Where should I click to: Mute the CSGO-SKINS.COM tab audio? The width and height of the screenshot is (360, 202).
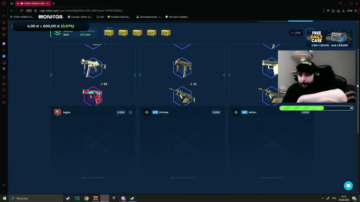pos(22,4)
